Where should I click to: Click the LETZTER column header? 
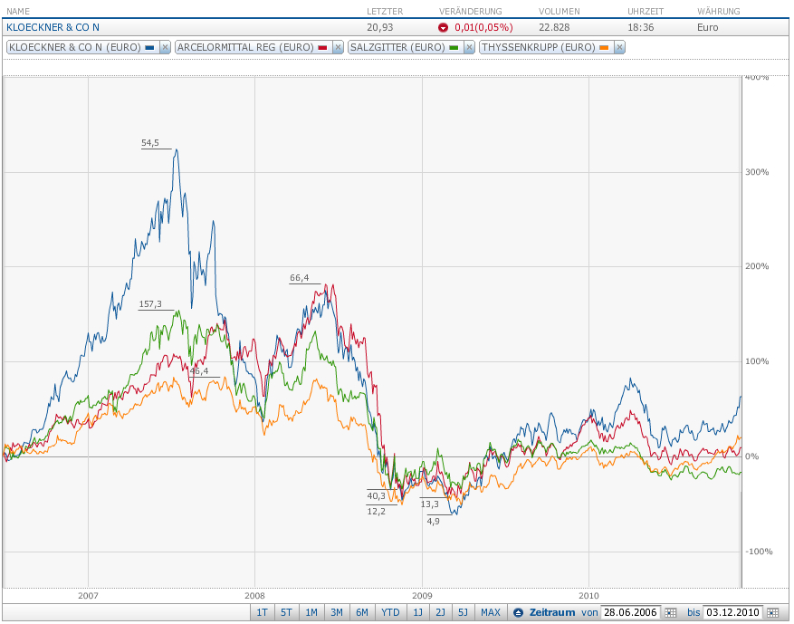click(385, 11)
